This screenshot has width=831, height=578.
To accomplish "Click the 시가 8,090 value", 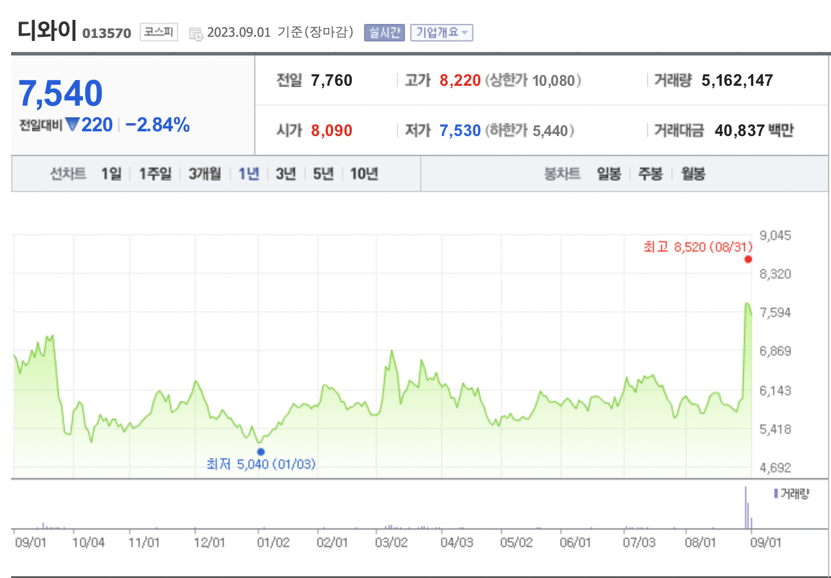I will (331, 130).
